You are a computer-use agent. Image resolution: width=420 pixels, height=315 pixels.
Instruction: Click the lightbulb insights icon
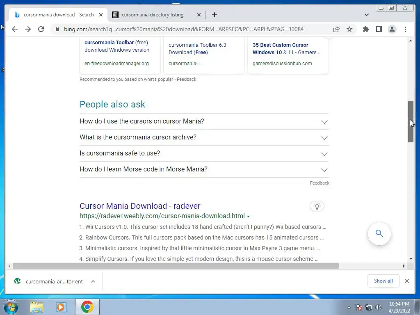tap(317, 206)
